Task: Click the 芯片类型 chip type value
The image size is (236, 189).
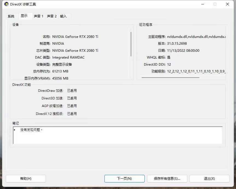Action: (x=75, y=50)
